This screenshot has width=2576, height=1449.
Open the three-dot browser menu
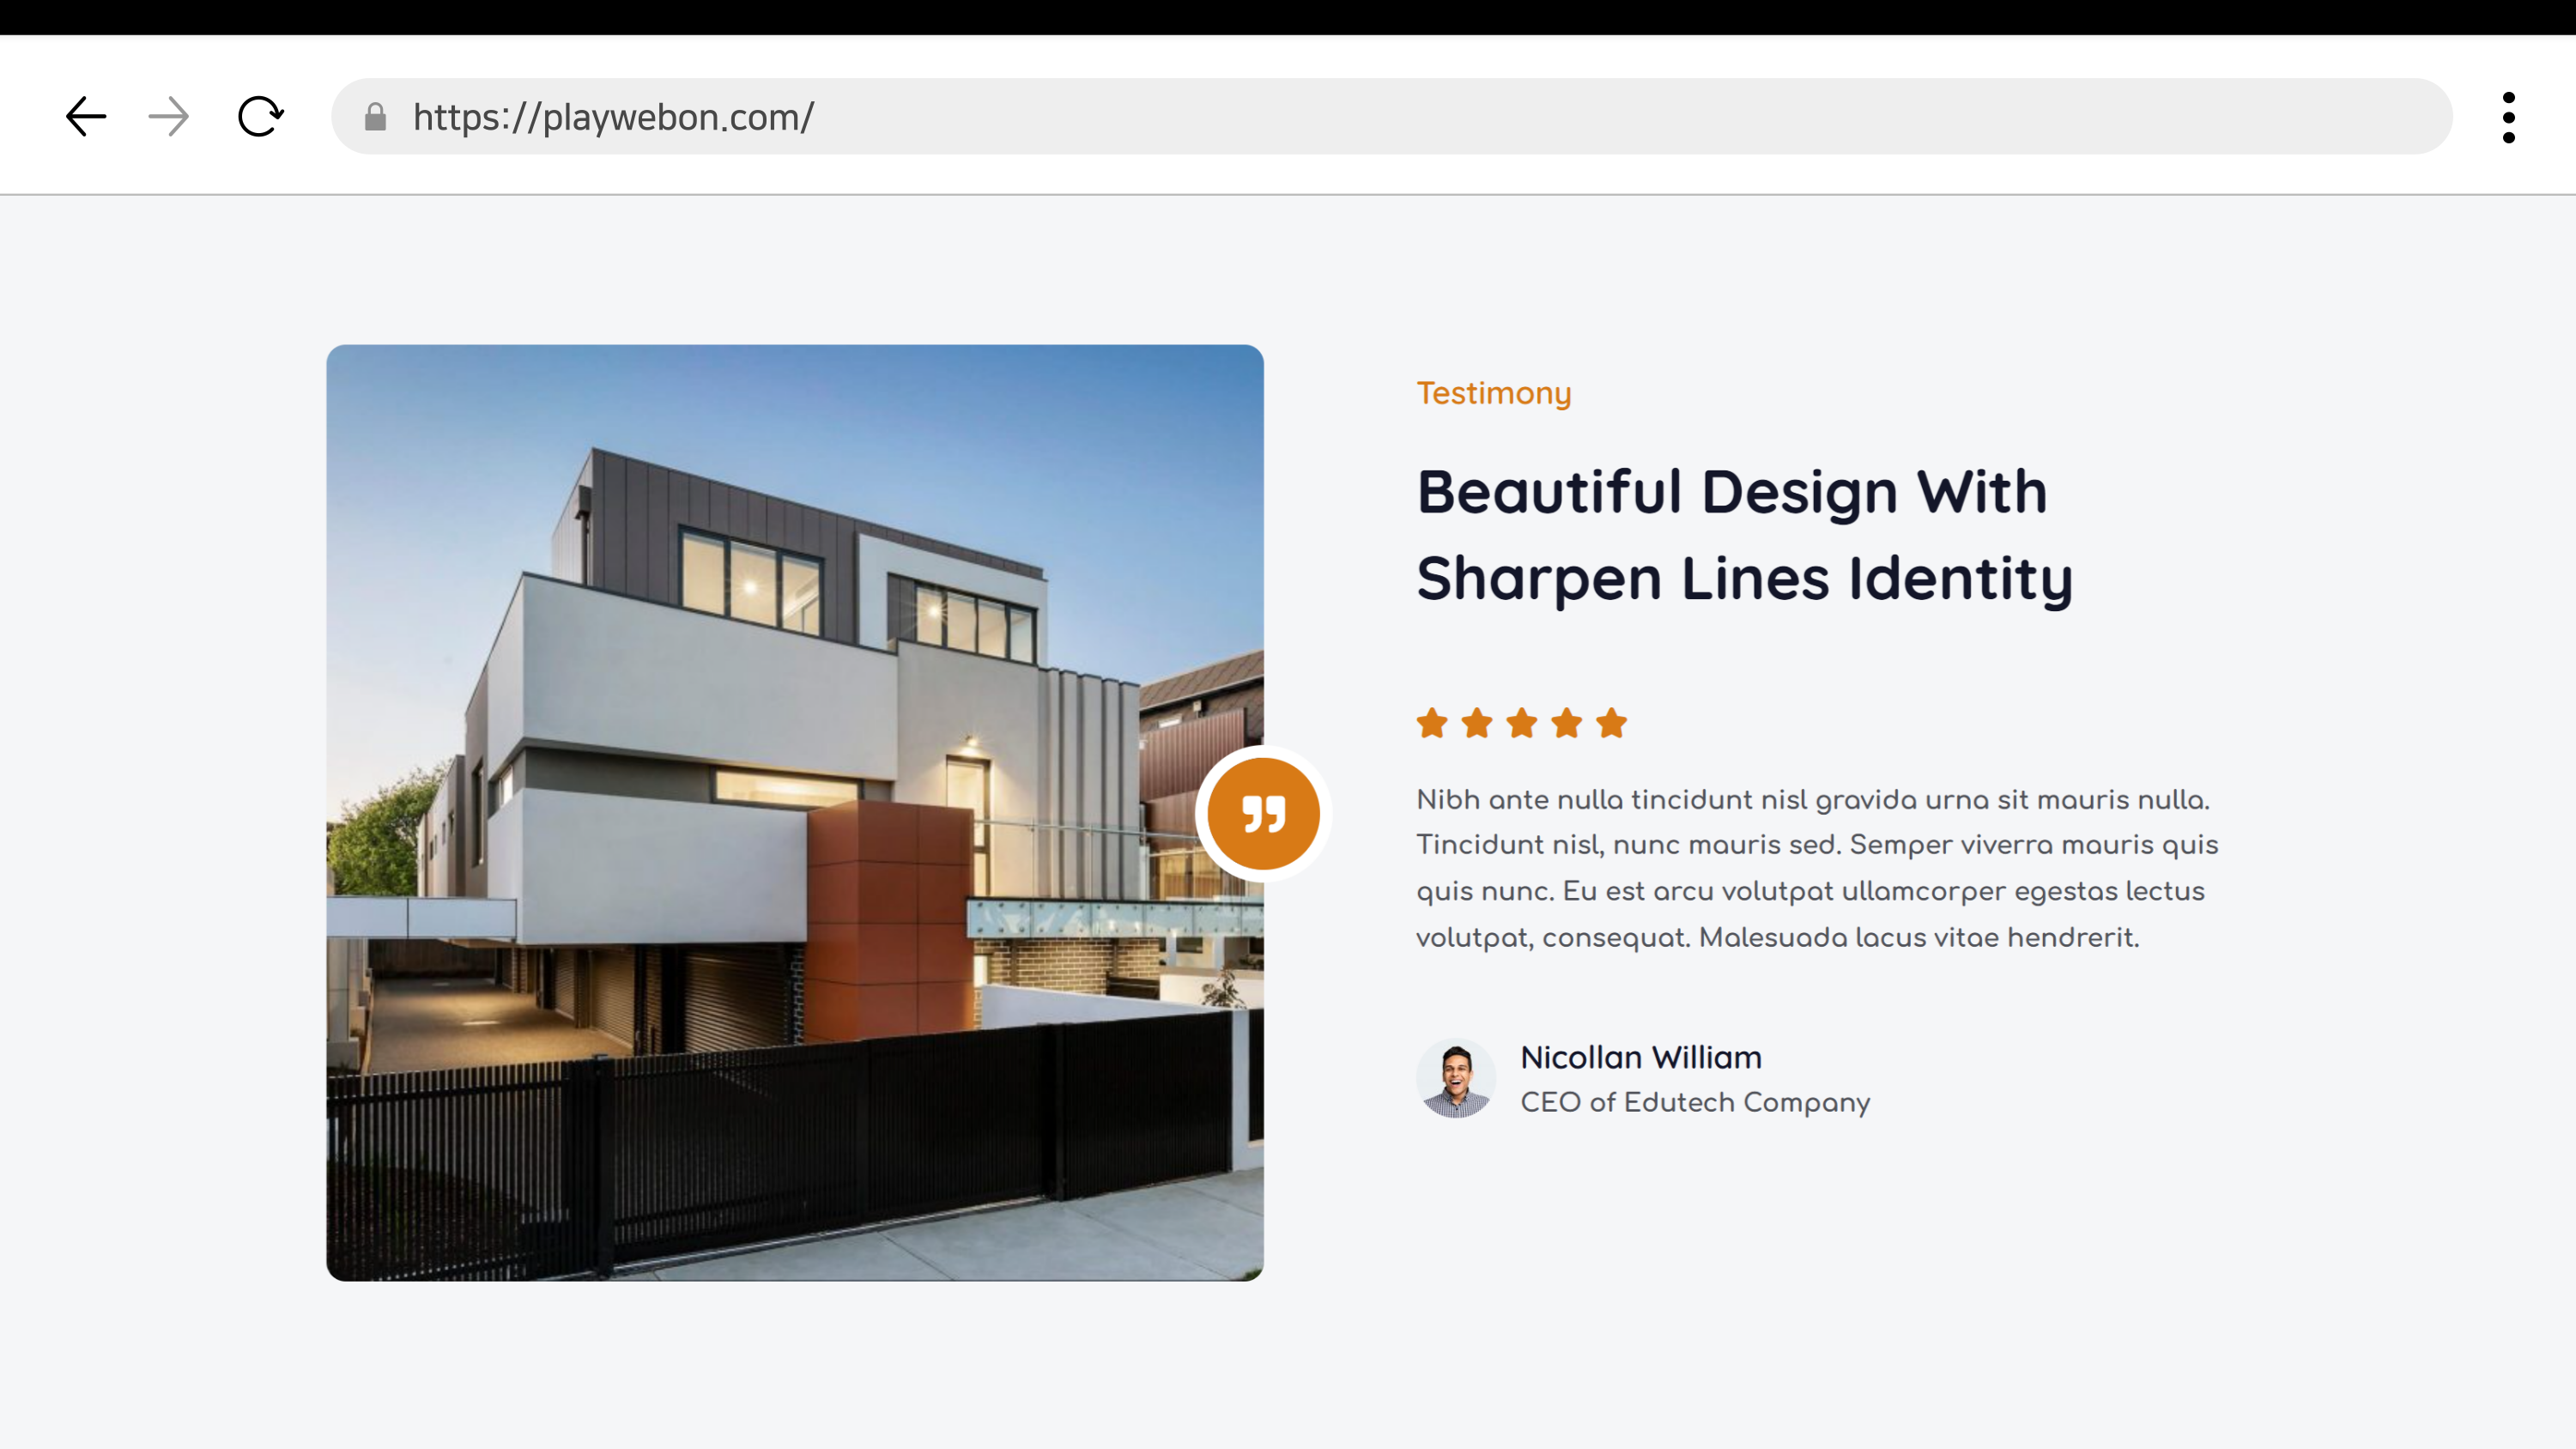point(2508,117)
